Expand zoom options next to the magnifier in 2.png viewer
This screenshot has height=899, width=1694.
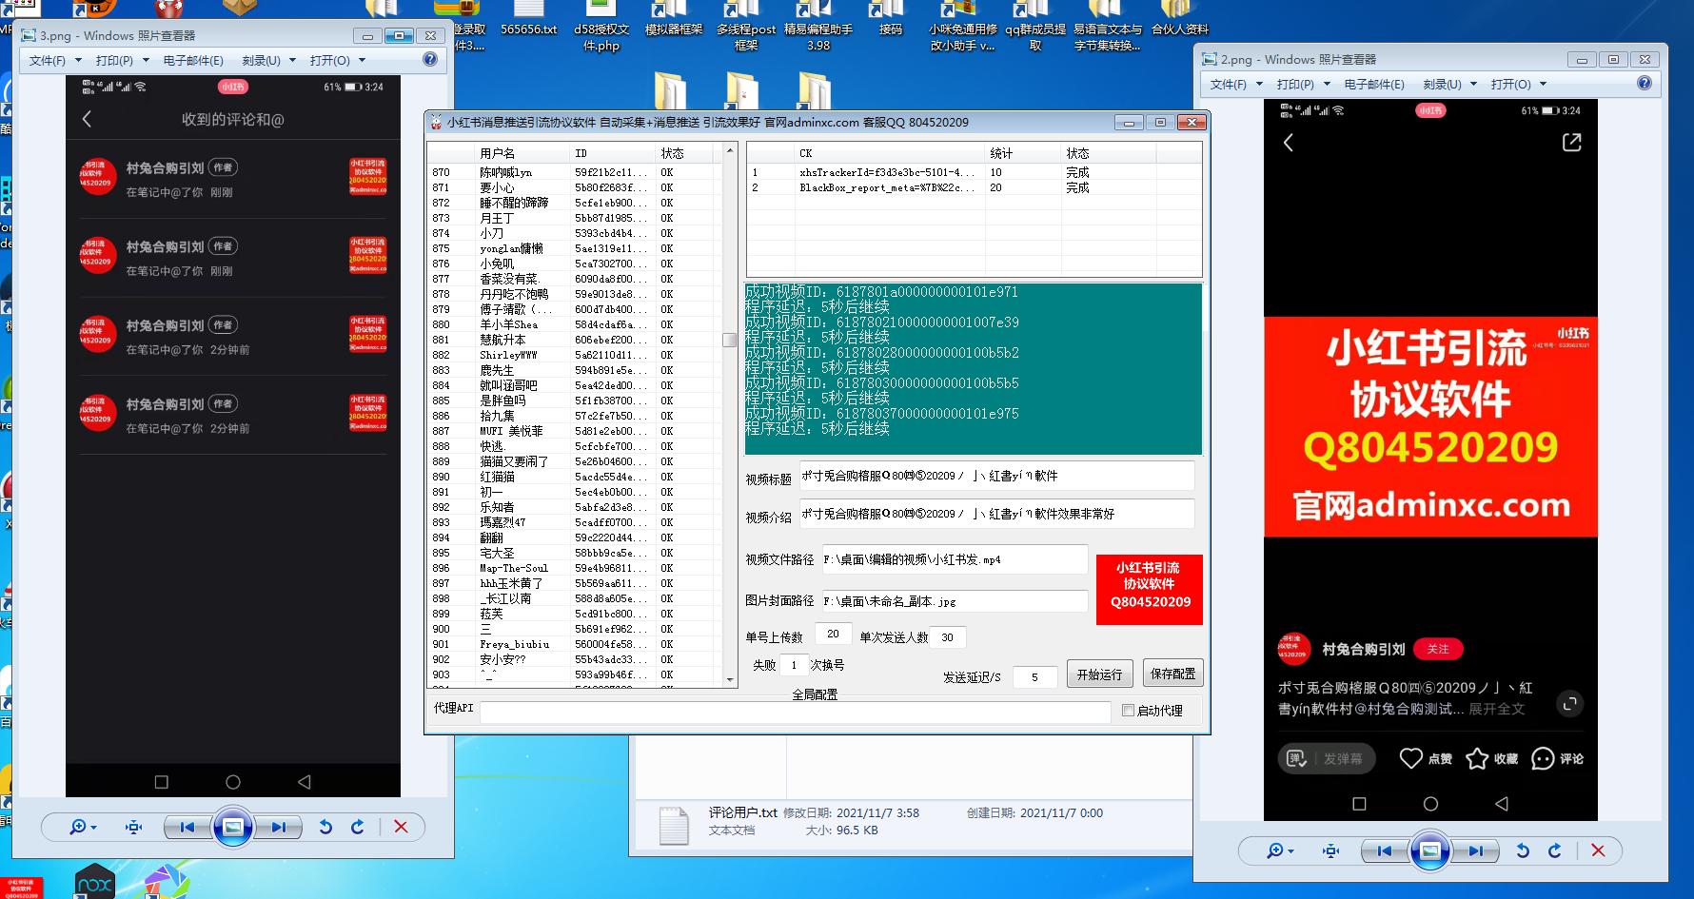coord(1290,850)
